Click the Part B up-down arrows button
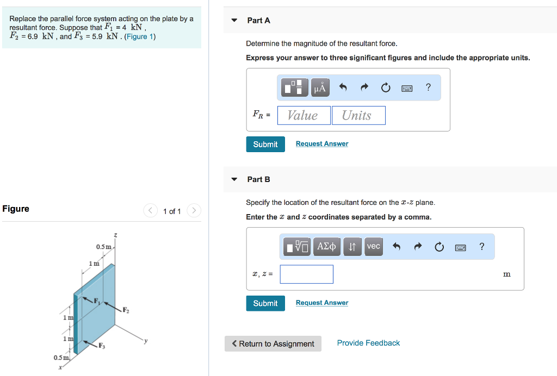557x376 pixels. coord(352,247)
